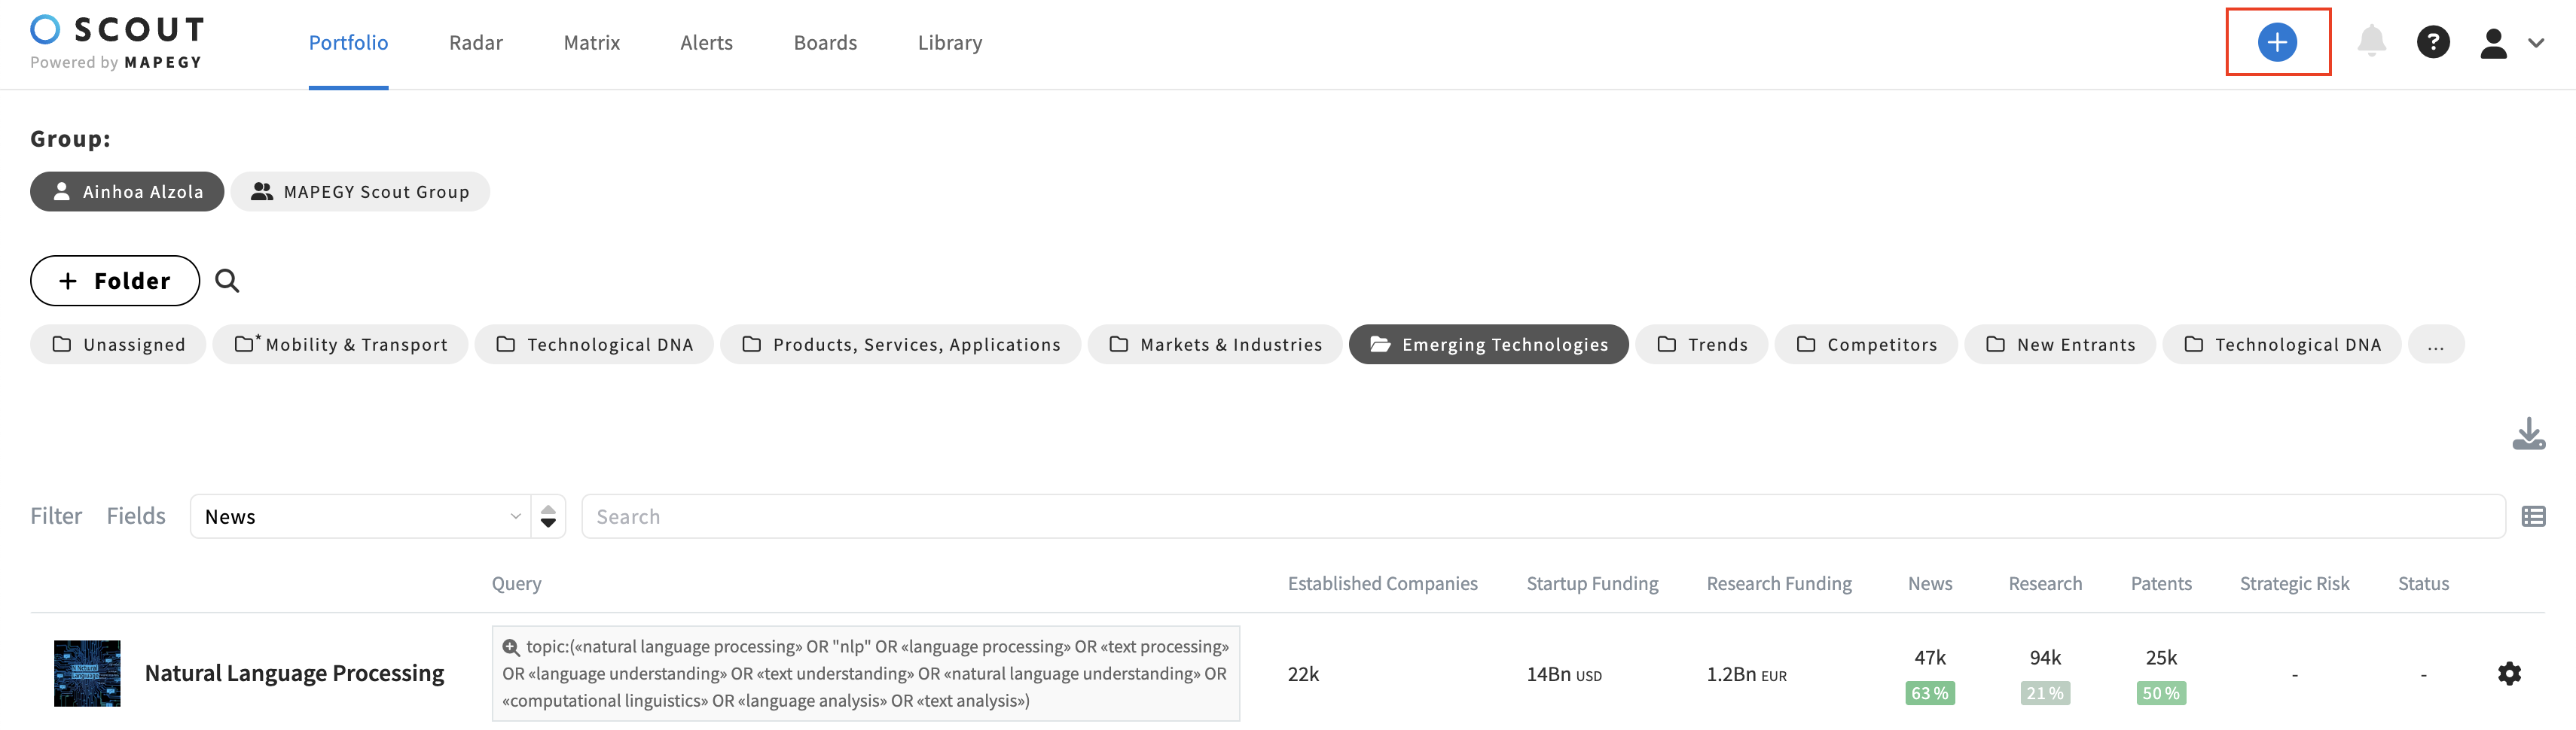The height and width of the screenshot is (730, 2576).
Task: Click the add Folder button
Action: click(115, 281)
